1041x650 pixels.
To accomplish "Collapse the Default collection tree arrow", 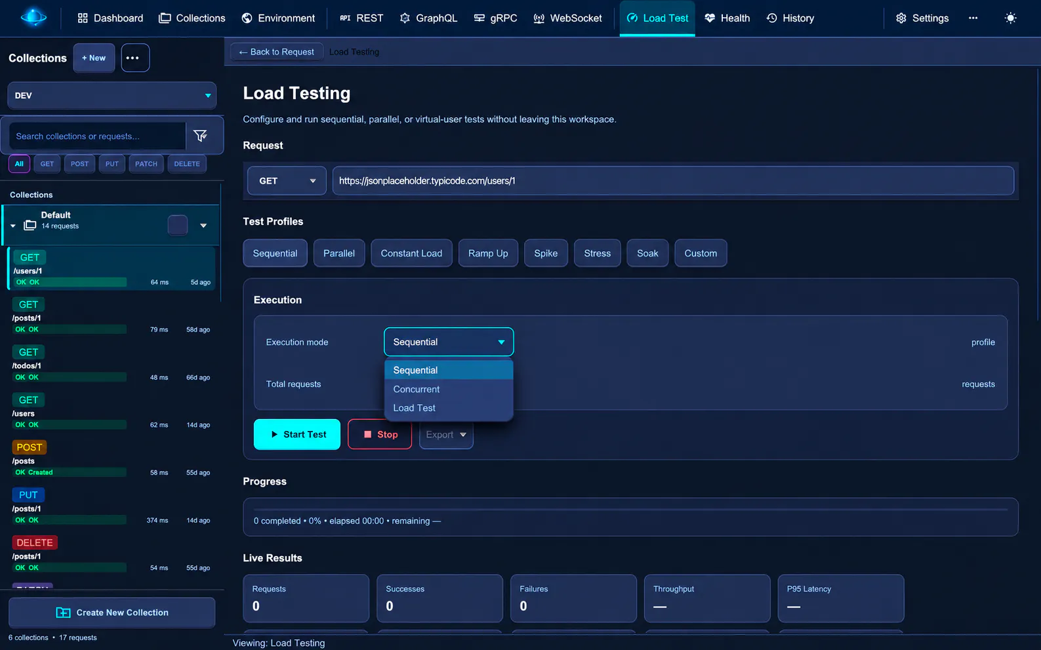I will click(12, 226).
